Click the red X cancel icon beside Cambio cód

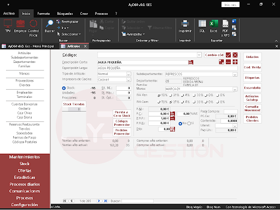pyautogui.click(x=235, y=55)
